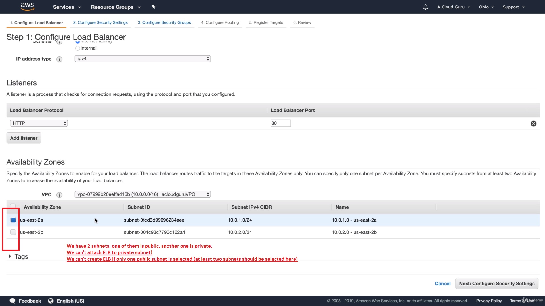This screenshot has width=545, height=306.
Task: Open the VPC selection dropdown
Action: [x=142, y=194]
